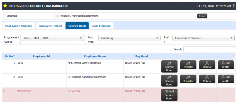The image size is (238, 103).
Task: Switch to Role Mapping tab
Action: 101,26
